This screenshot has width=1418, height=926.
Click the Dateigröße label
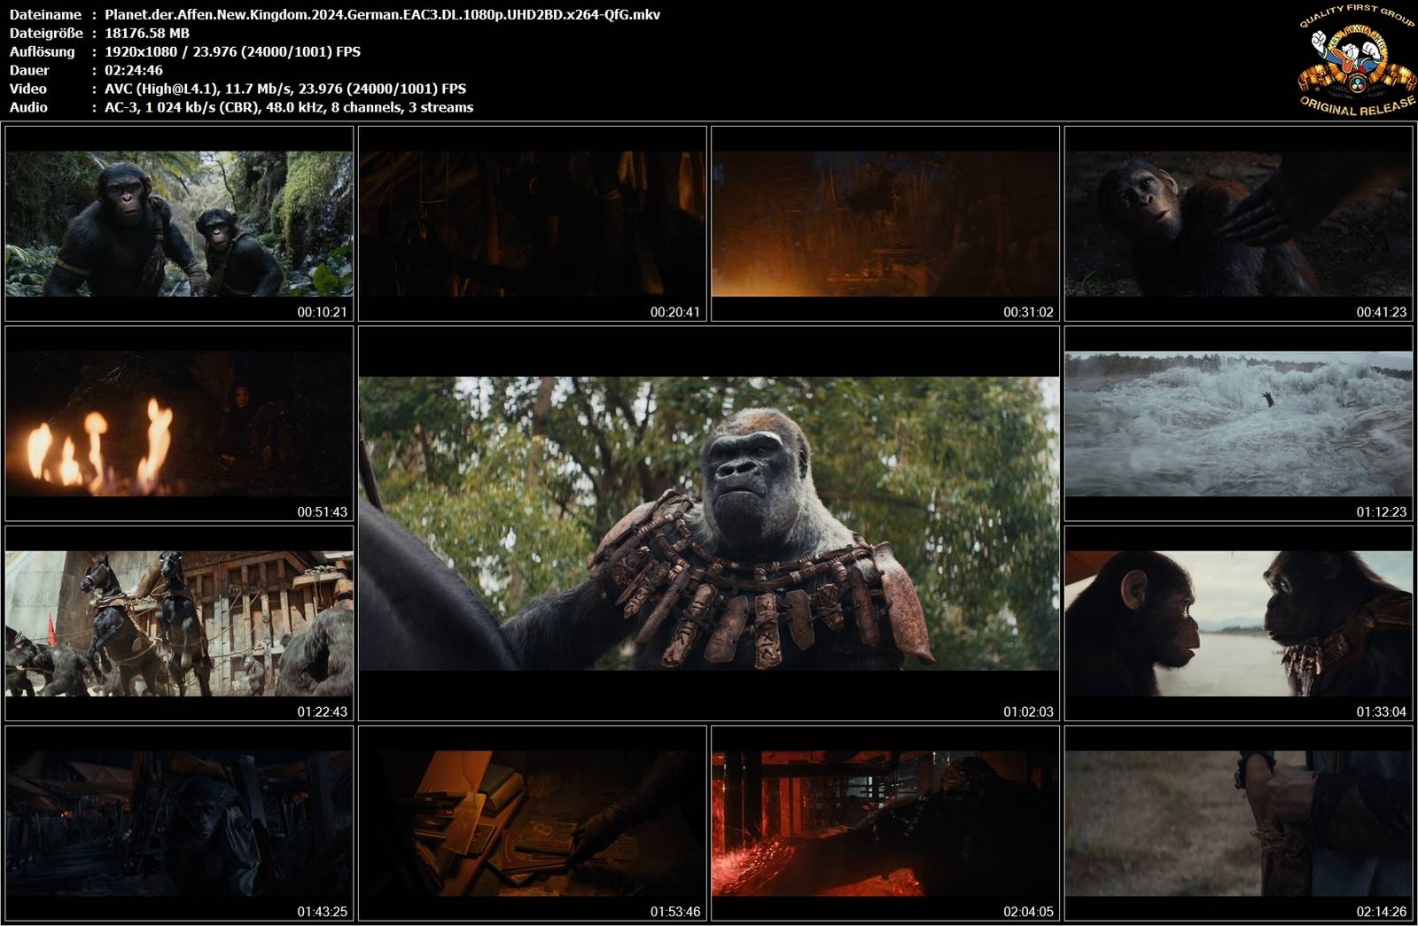(x=46, y=33)
